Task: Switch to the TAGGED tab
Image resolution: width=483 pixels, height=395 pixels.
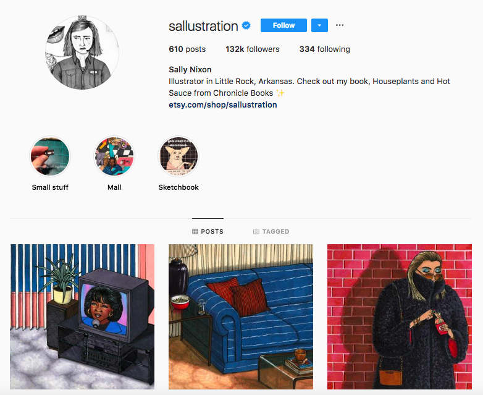Action: pyautogui.click(x=271, y=231)
